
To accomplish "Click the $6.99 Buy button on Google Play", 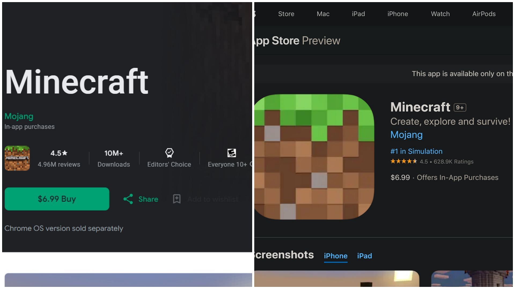I will click(x=57, y=199).
